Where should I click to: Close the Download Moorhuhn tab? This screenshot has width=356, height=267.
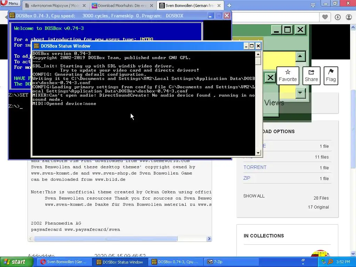point(152,6)
